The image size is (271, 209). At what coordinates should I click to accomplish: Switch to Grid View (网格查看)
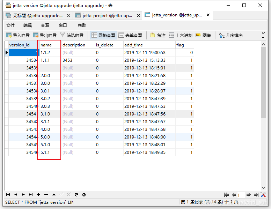pos(103,35)
